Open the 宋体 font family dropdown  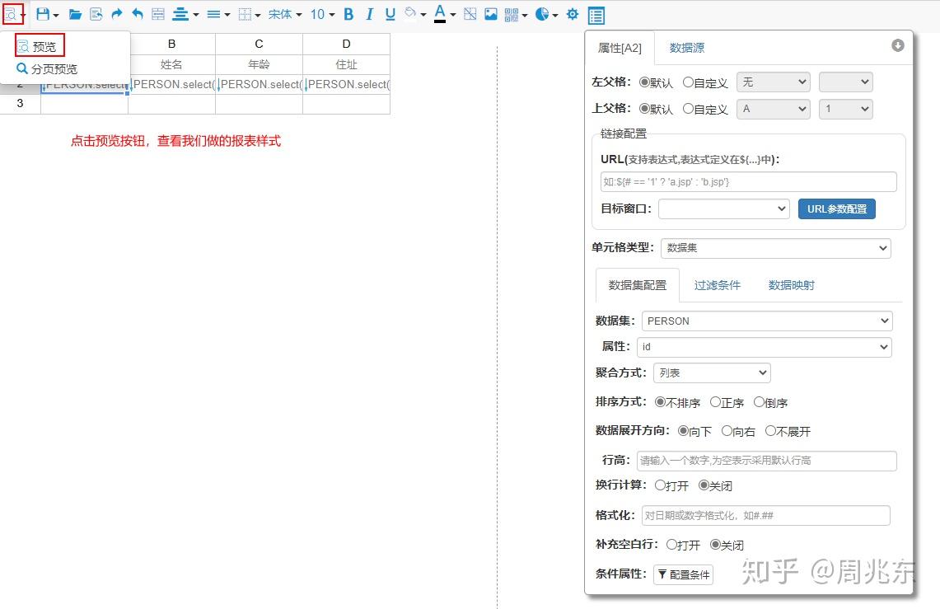[285, 14]
